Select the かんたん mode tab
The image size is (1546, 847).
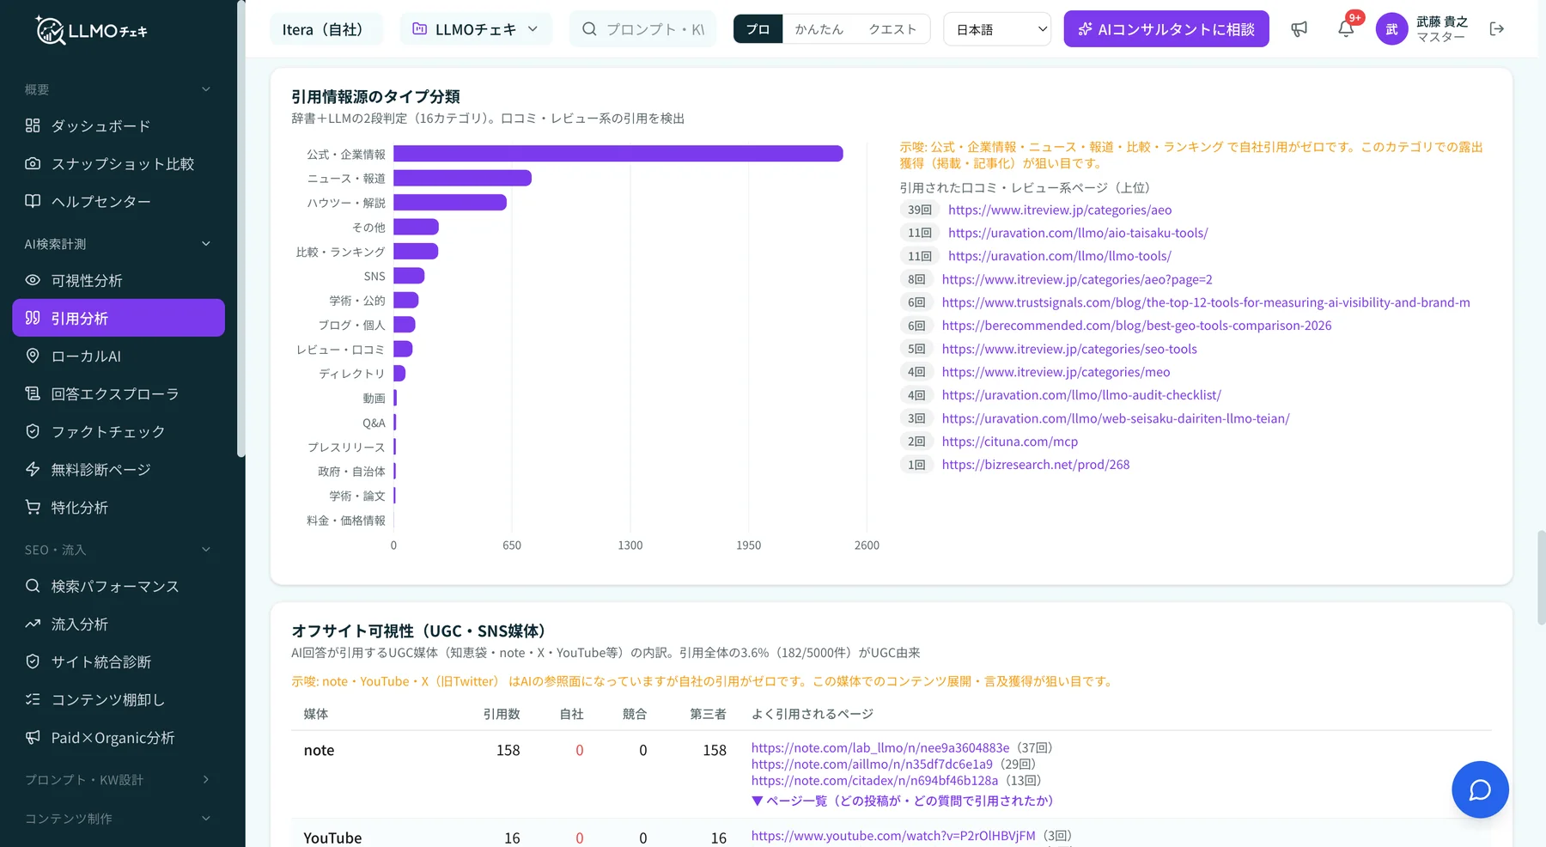[x=819, y=29]
